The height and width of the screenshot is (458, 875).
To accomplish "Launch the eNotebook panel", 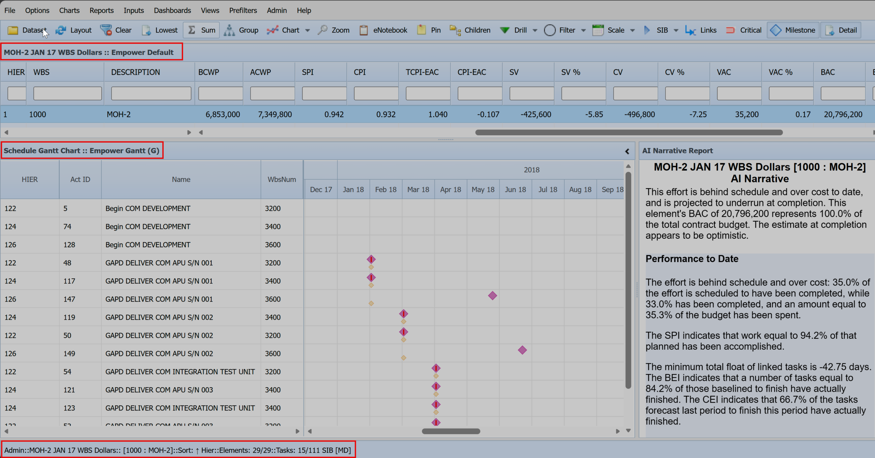I will (383, 30).
